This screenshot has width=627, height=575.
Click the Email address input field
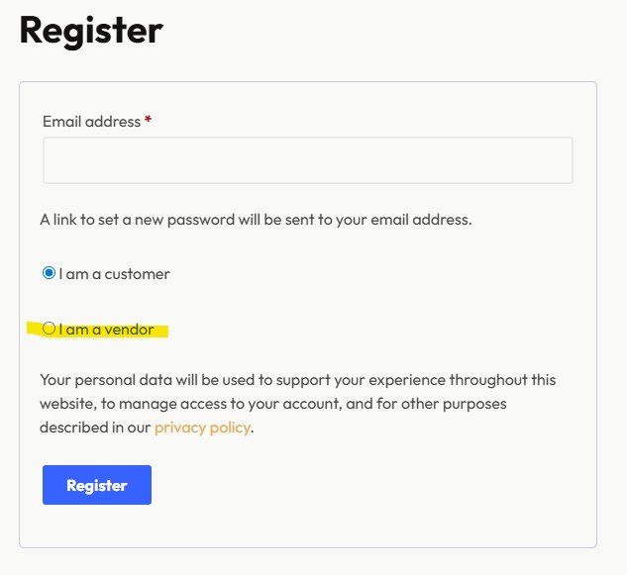307,160
